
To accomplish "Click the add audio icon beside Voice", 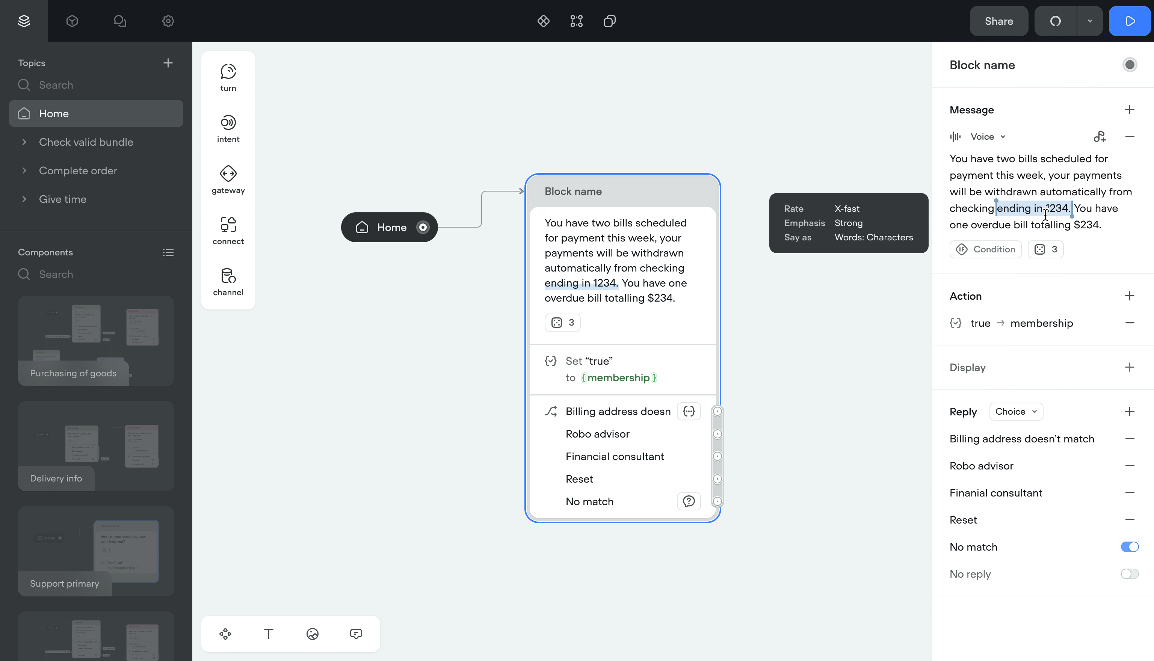I will 1099,137.
